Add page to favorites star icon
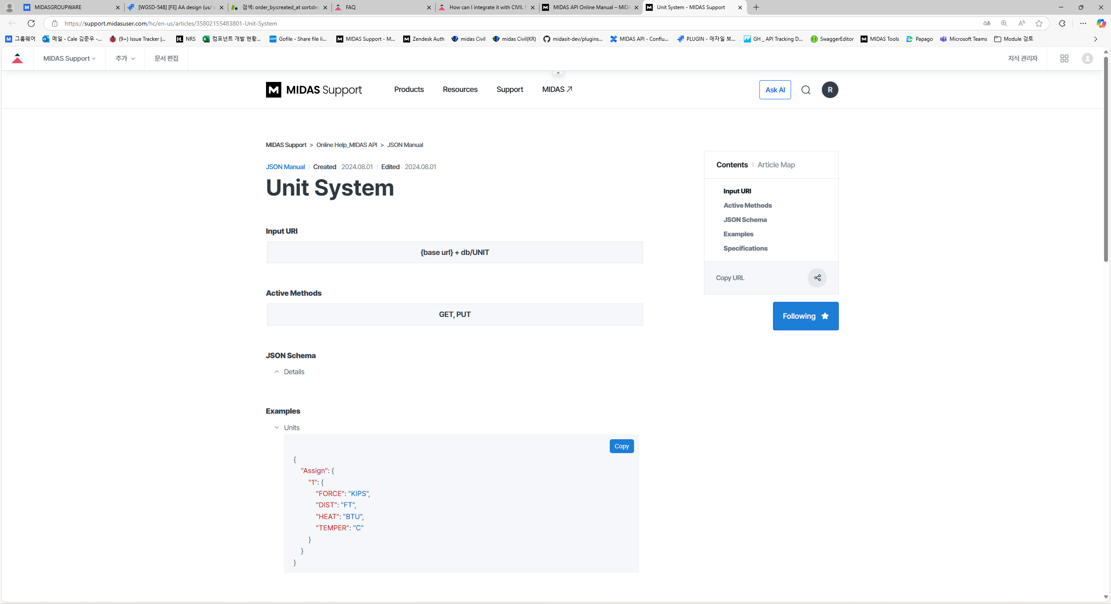The image size is (1111, 604). pos(1039,23)
